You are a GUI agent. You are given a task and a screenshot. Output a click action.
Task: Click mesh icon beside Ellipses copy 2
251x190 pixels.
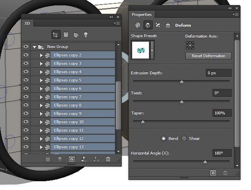[47, 55]
